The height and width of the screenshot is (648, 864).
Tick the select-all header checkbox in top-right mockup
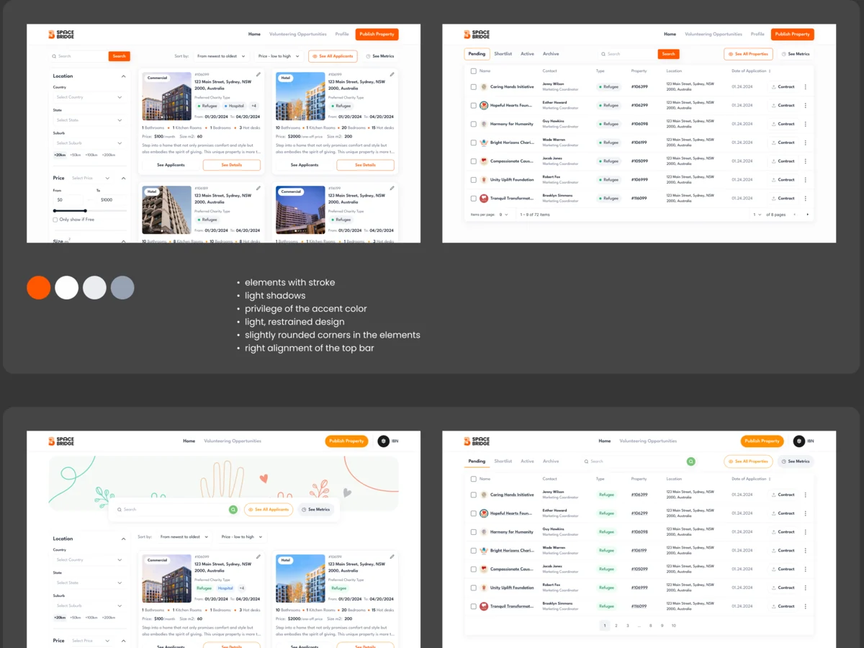(473, 71)
